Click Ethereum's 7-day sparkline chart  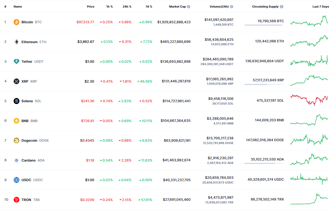point(309,41)
